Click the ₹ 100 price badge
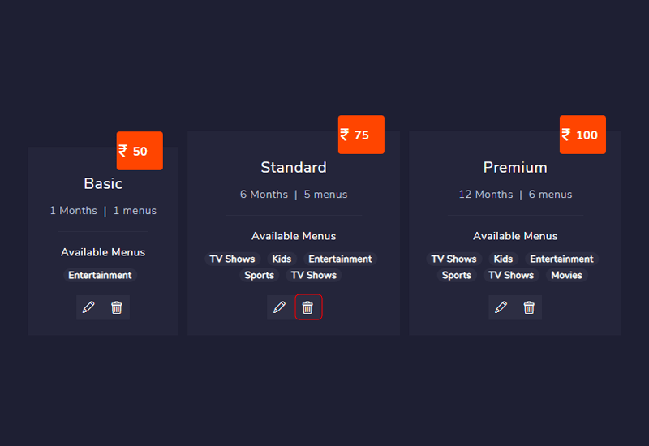 [582, 135]
